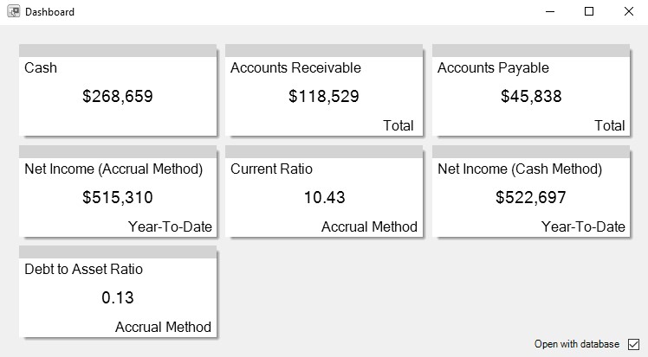The width and height of the screenshot is (648, 357).
Task: Select the Net Income (Accrual Method) title
Action: click(x=113, y=169)
